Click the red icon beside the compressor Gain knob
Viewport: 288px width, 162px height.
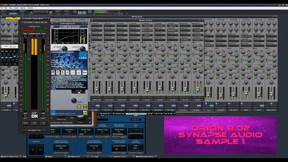[85, 107]
